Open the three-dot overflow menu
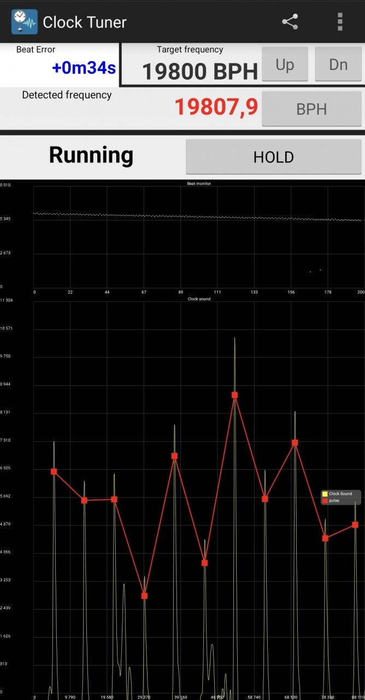The width and height of the screenshot is (365, 700). pos(340,22)
